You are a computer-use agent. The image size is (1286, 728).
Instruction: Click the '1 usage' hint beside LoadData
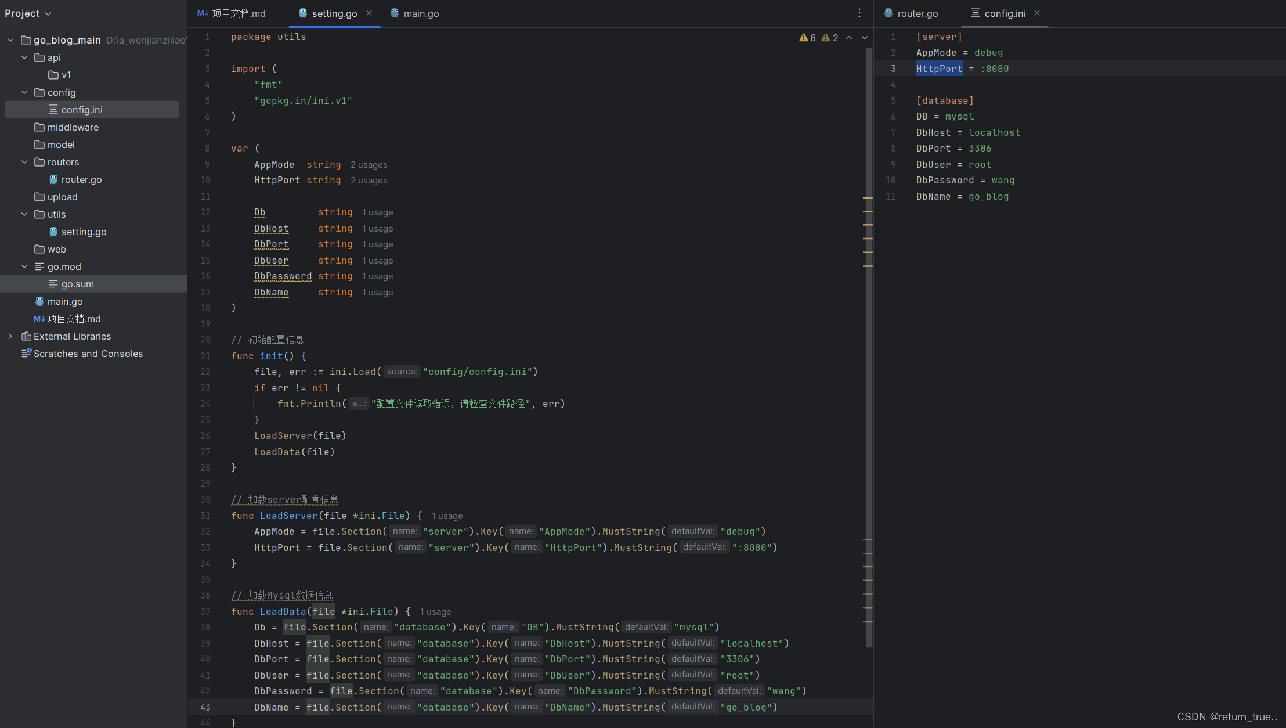point(436,612)
